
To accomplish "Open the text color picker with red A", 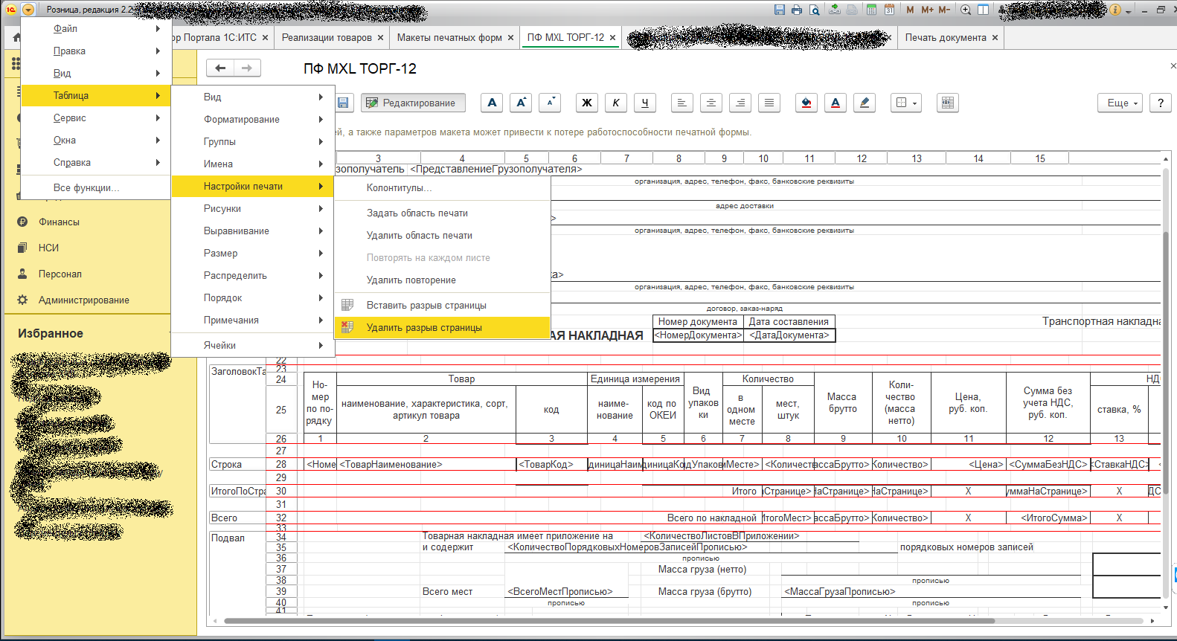I will (x=836, y=103).
